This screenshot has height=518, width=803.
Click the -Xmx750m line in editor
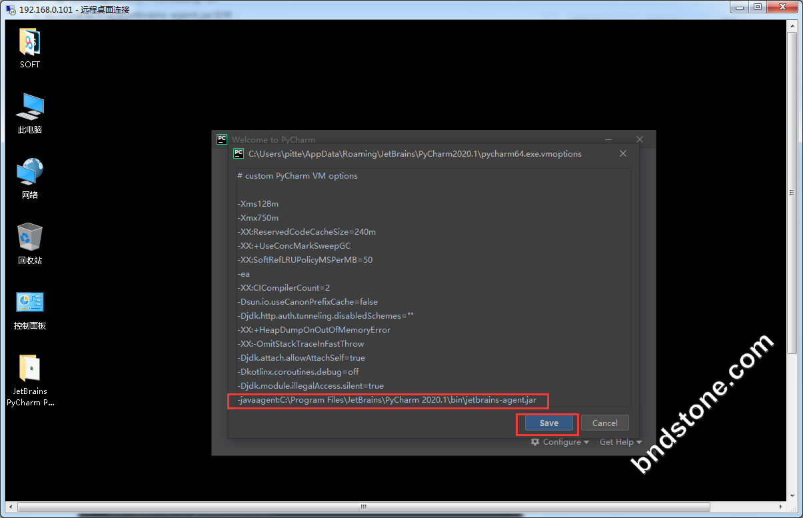click(258, 218)
